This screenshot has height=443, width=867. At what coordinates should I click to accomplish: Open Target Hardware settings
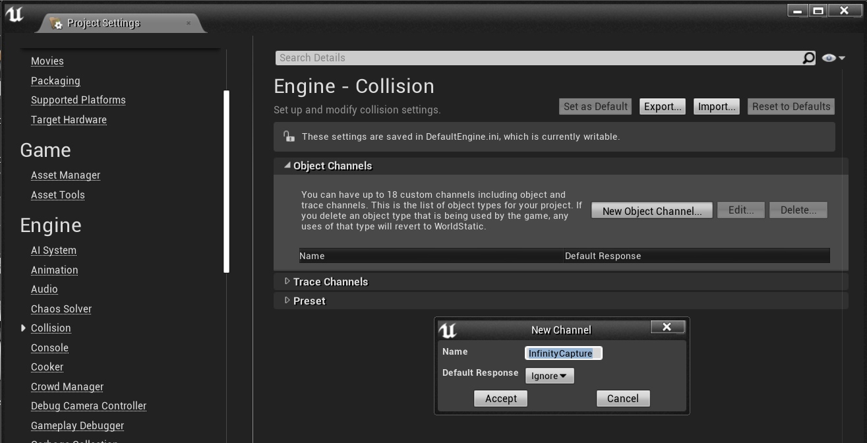(x=69, y=120)
